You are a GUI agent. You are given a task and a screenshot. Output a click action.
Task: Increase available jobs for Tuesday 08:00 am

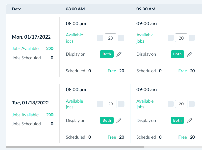[121, 104]
